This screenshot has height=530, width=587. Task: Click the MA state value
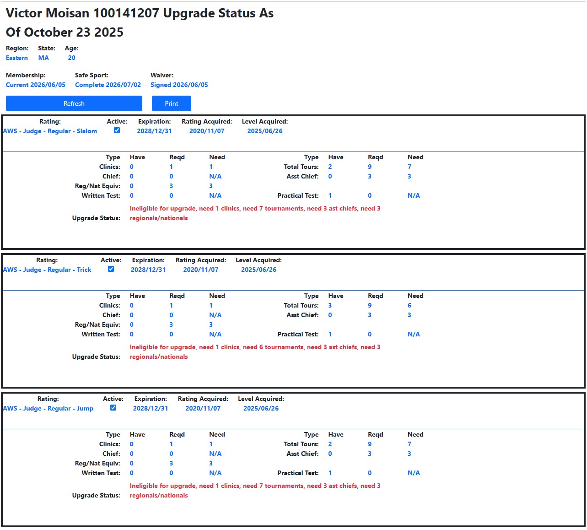(43, 58)
